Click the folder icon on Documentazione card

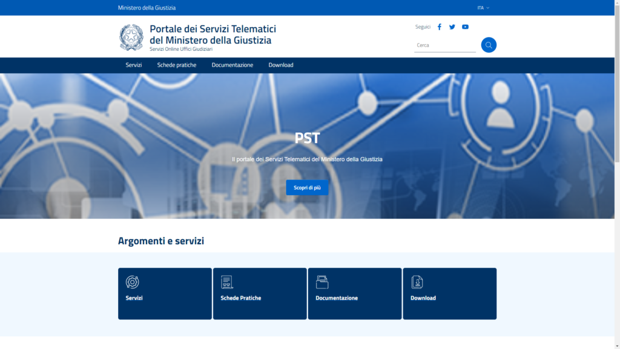[x=322, y=282]
